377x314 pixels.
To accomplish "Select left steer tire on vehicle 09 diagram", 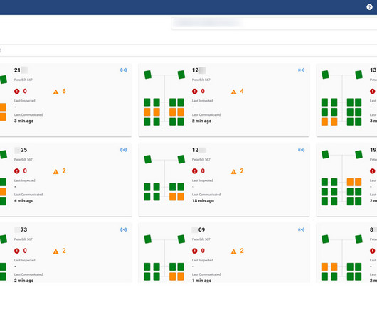I will pyautogui.click(x=148, y=239).
